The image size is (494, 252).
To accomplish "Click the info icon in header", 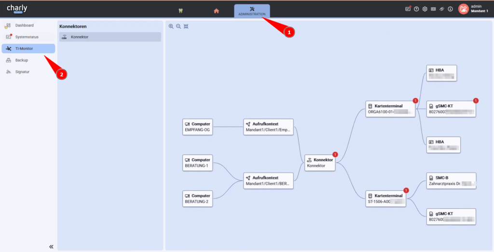I will (x=450, y=9).
